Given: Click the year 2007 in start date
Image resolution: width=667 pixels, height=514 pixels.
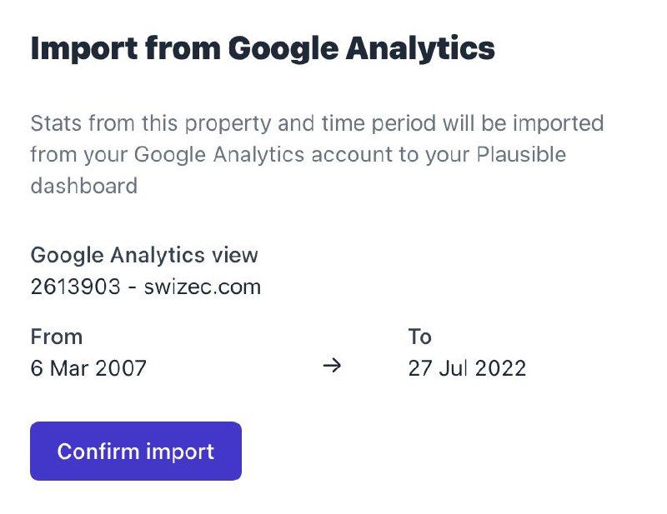Looking at the screenshot, I should pos(122,367).
